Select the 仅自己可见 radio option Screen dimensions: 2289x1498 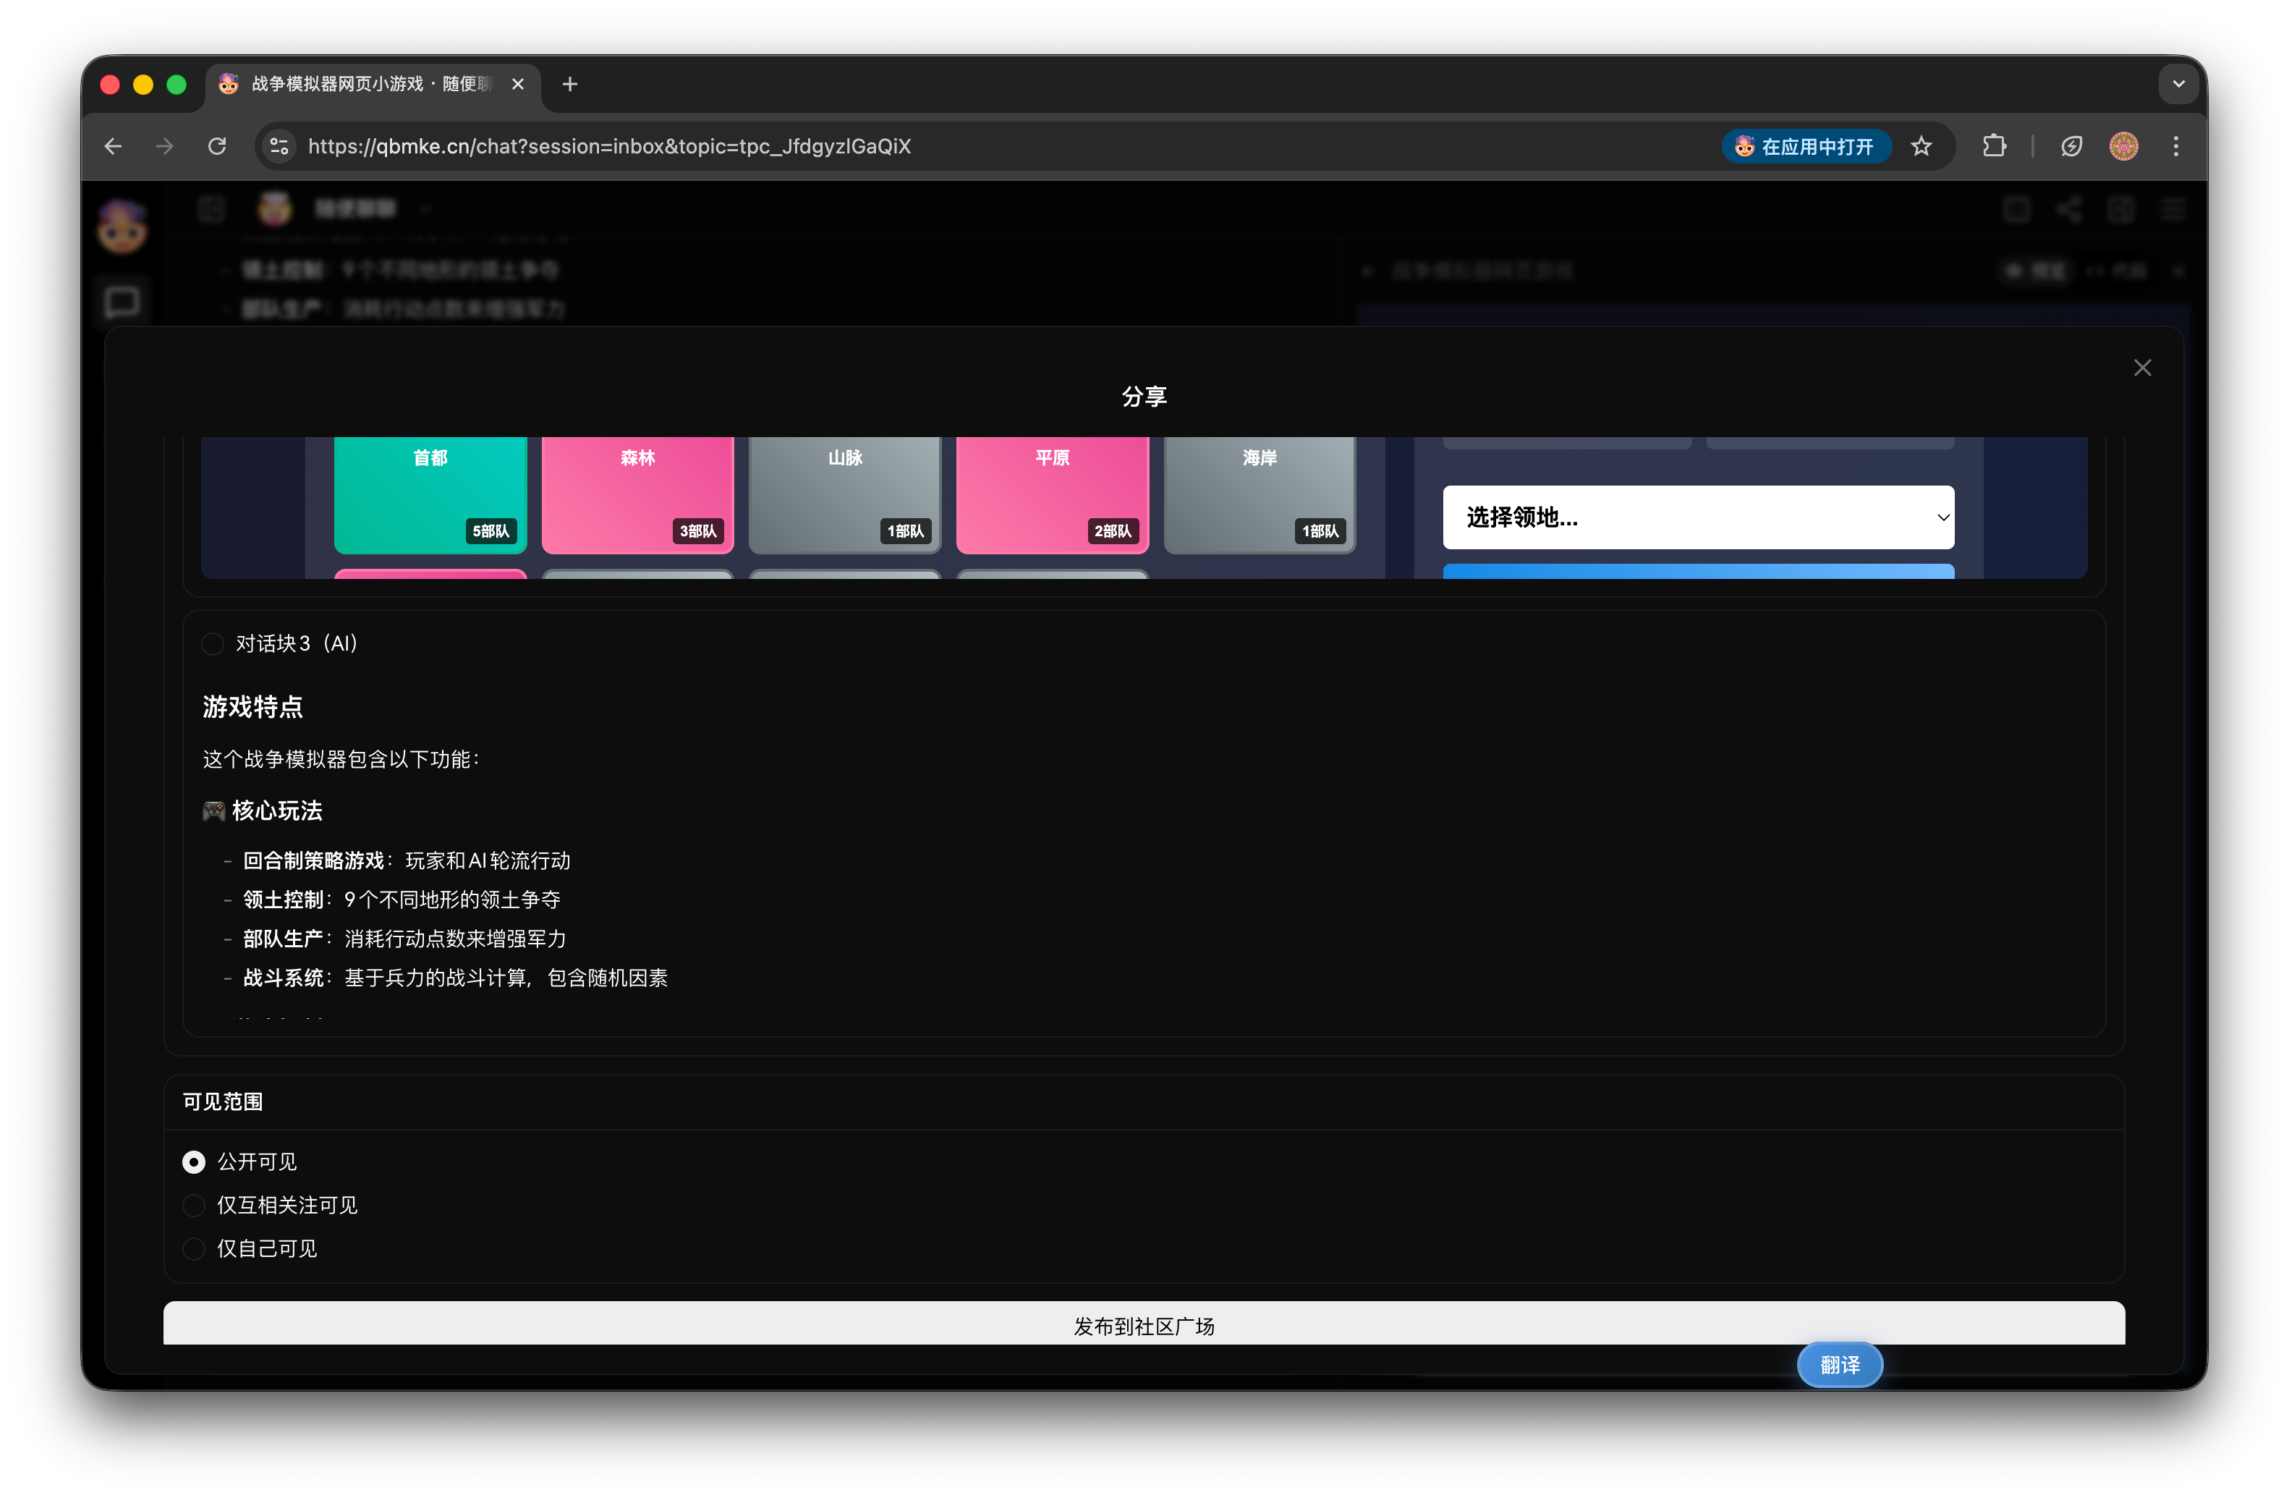click(193, 1249)
